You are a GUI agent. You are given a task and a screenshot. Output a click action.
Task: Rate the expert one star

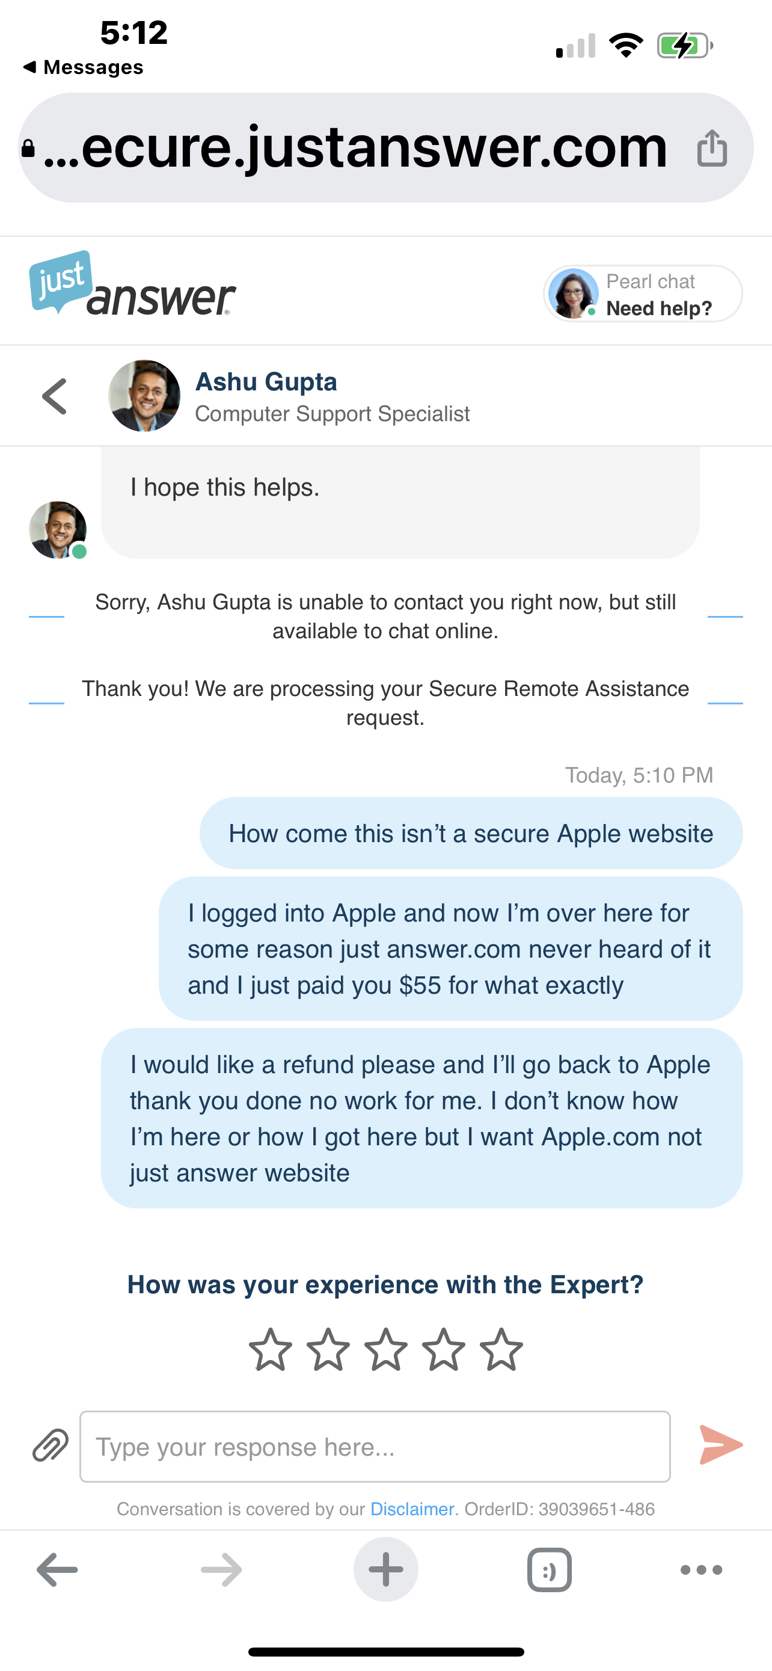271,1349
